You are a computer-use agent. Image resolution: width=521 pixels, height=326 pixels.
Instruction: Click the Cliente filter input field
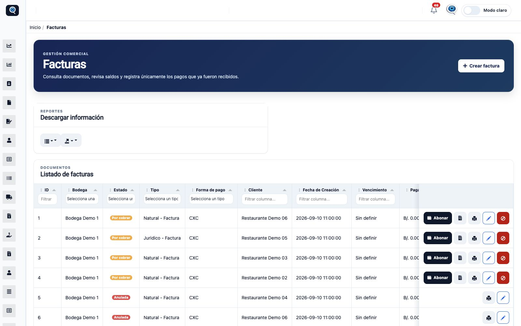(x=265, y=199)
